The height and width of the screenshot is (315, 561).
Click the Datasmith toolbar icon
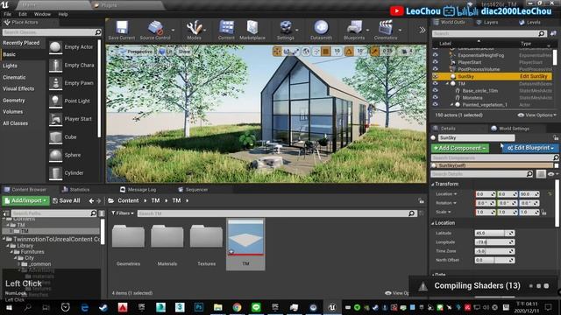pyautogui.click(x=321, y=27)
